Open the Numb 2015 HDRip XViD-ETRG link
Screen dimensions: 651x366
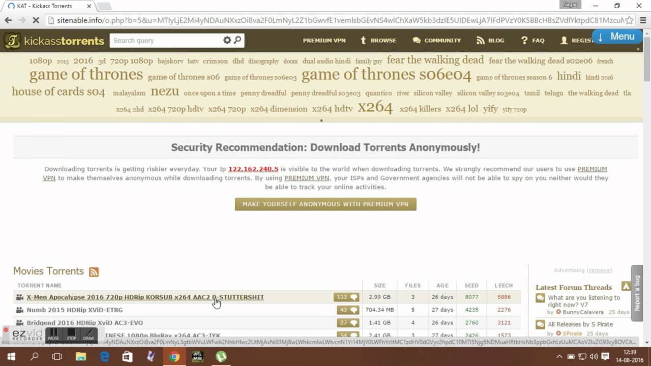74,310
